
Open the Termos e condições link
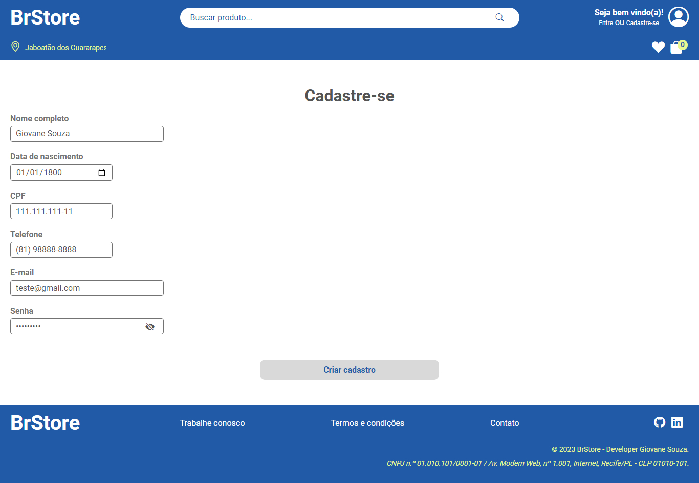pyautogui.click(x=367, y=423)
